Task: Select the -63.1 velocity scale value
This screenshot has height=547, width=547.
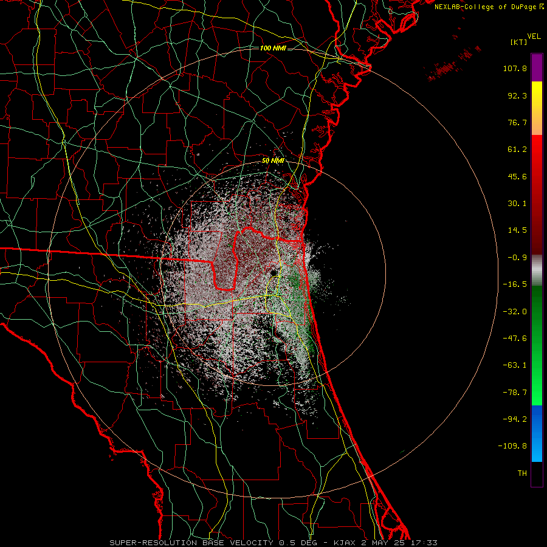Action: (x=515, y=365)
